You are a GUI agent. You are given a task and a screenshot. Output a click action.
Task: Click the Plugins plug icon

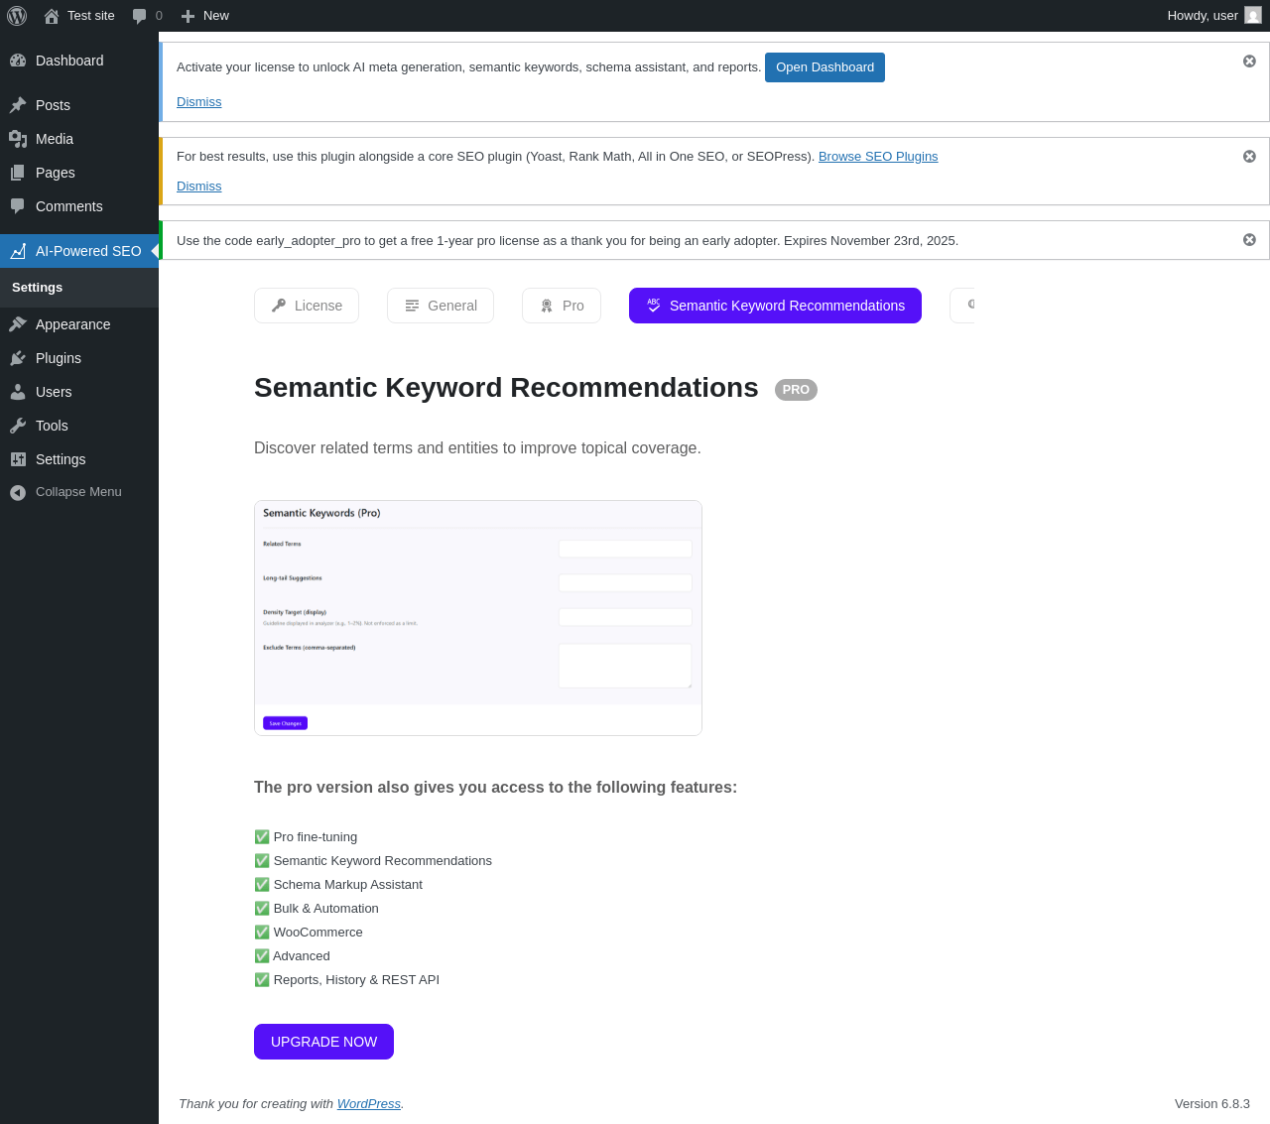(x=18, y=358)
